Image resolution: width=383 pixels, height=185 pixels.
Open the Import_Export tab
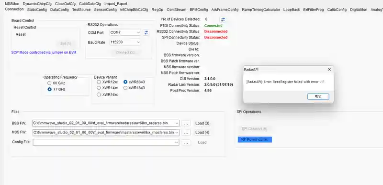[116, 4]
